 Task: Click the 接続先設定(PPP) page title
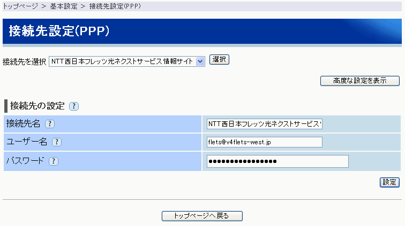(59, 31)
